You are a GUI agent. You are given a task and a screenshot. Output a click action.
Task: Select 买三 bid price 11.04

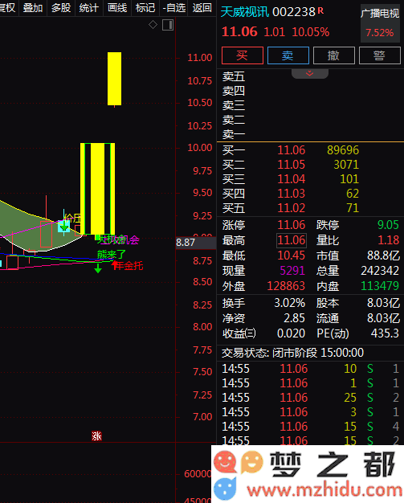[x=291, y=179]
